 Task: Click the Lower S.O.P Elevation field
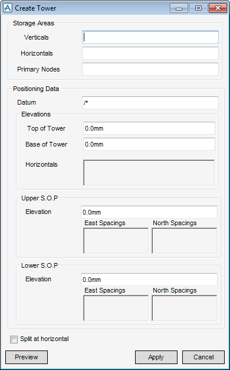(x=149, y=280)
